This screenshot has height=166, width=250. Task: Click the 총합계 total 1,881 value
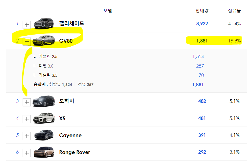click(198, 85)
